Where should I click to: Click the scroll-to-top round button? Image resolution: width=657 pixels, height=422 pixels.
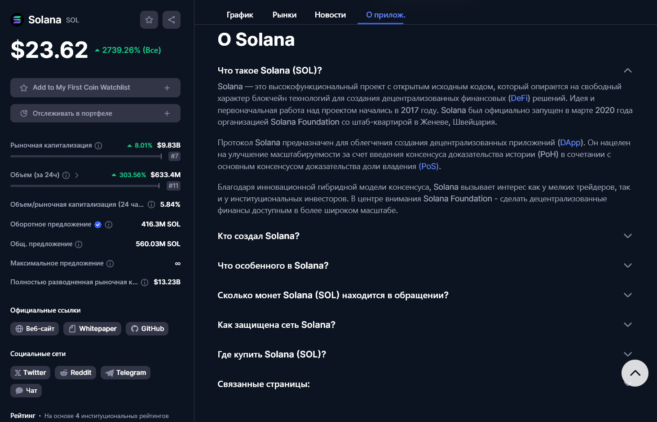pos(635,373)
